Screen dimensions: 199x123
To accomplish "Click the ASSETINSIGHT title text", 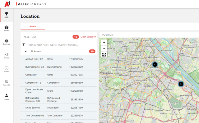I will [32, 4].
